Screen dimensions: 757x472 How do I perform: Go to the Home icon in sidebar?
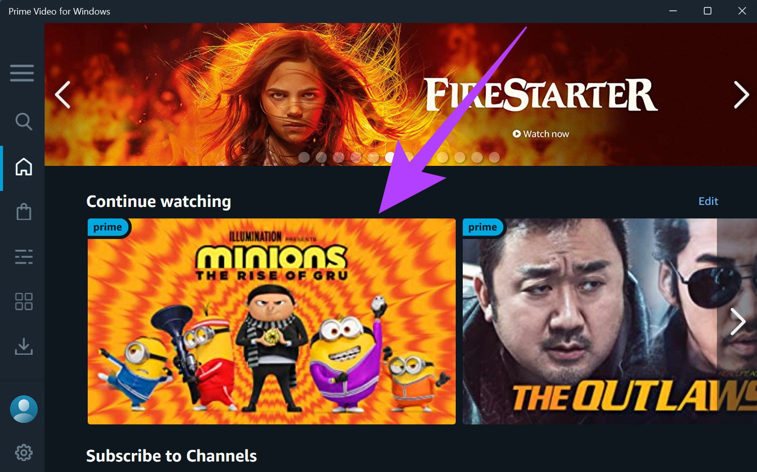[24, 167]
